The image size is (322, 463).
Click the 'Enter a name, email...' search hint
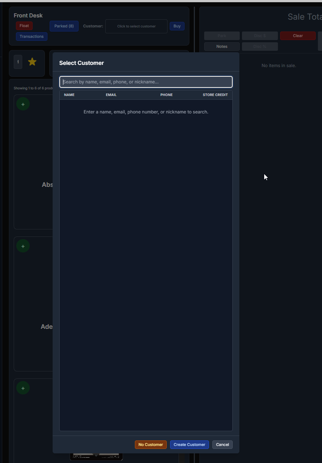[x=146, y=112]
